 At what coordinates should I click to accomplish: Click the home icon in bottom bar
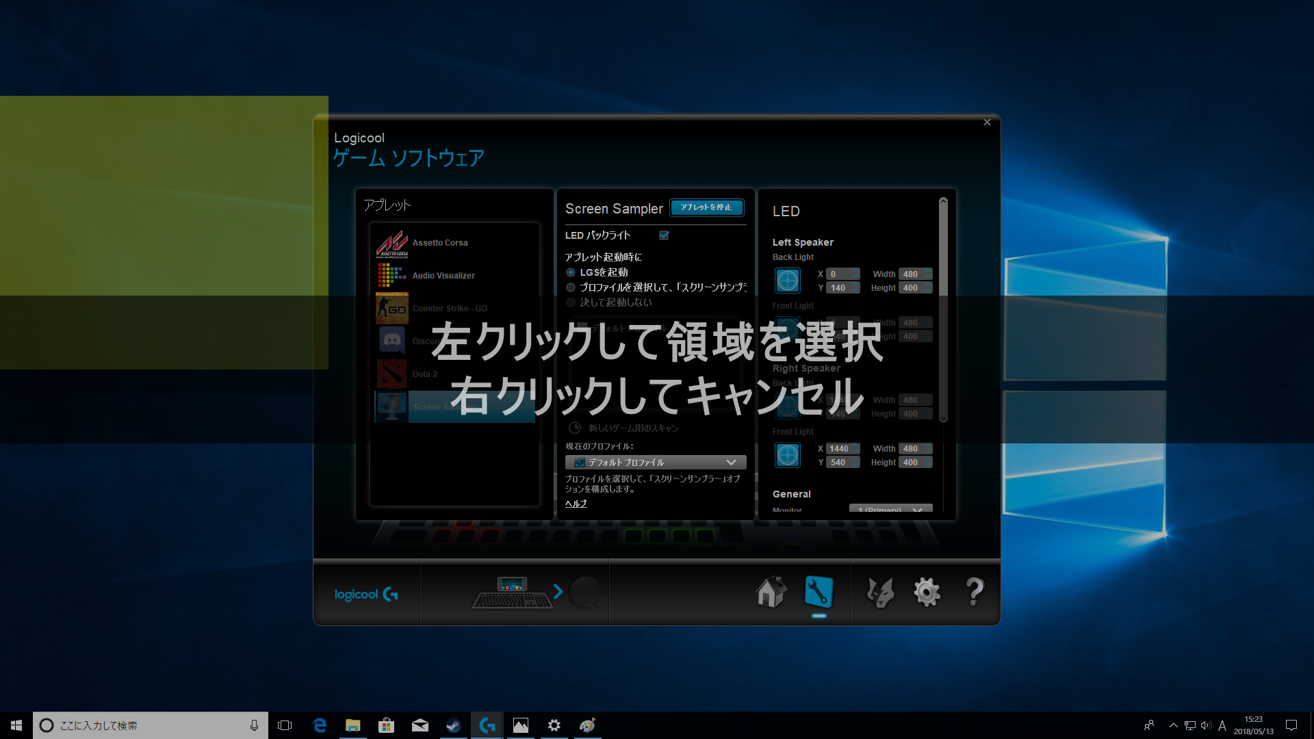pos(771,592)
